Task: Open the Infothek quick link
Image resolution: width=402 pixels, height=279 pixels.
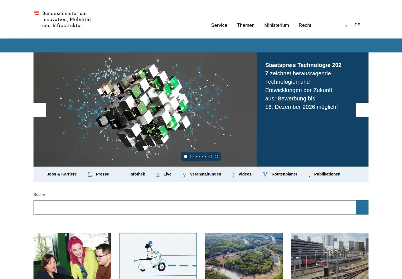Action: coord(137,174)
